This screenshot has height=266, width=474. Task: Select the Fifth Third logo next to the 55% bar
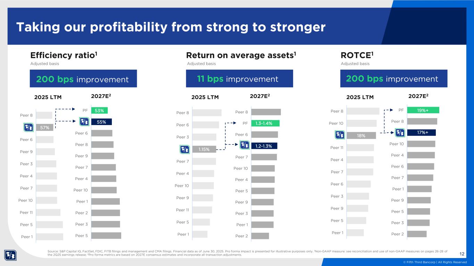click(84, 122)
